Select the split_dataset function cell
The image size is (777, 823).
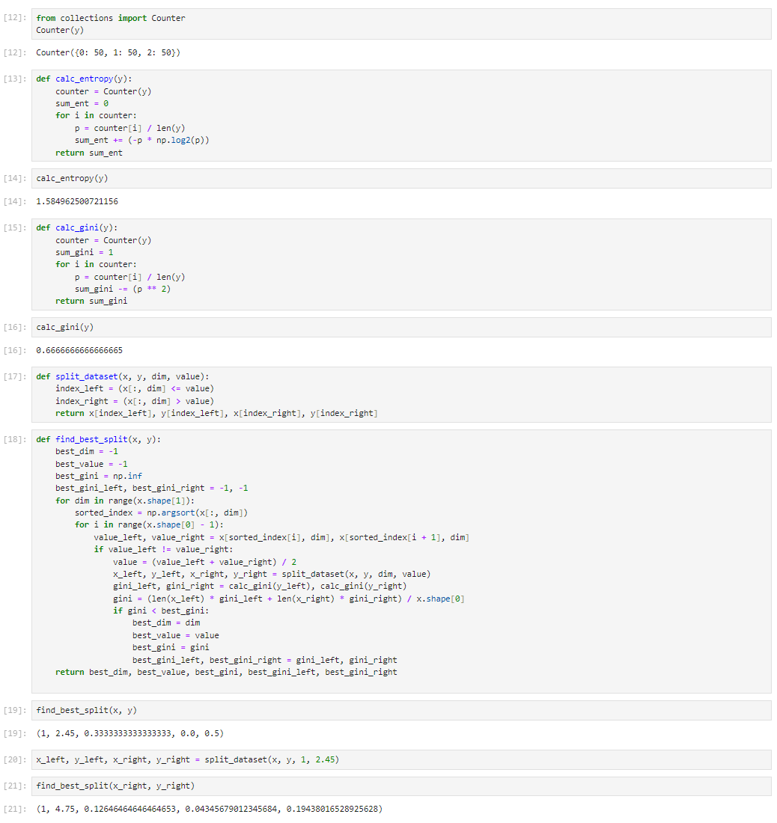[x=401, y=395]
